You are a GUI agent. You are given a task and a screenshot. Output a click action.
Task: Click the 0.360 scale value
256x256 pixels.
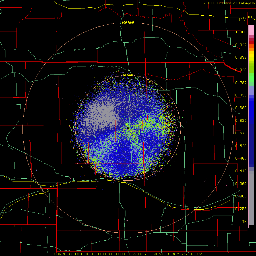(x=241, y=184)
